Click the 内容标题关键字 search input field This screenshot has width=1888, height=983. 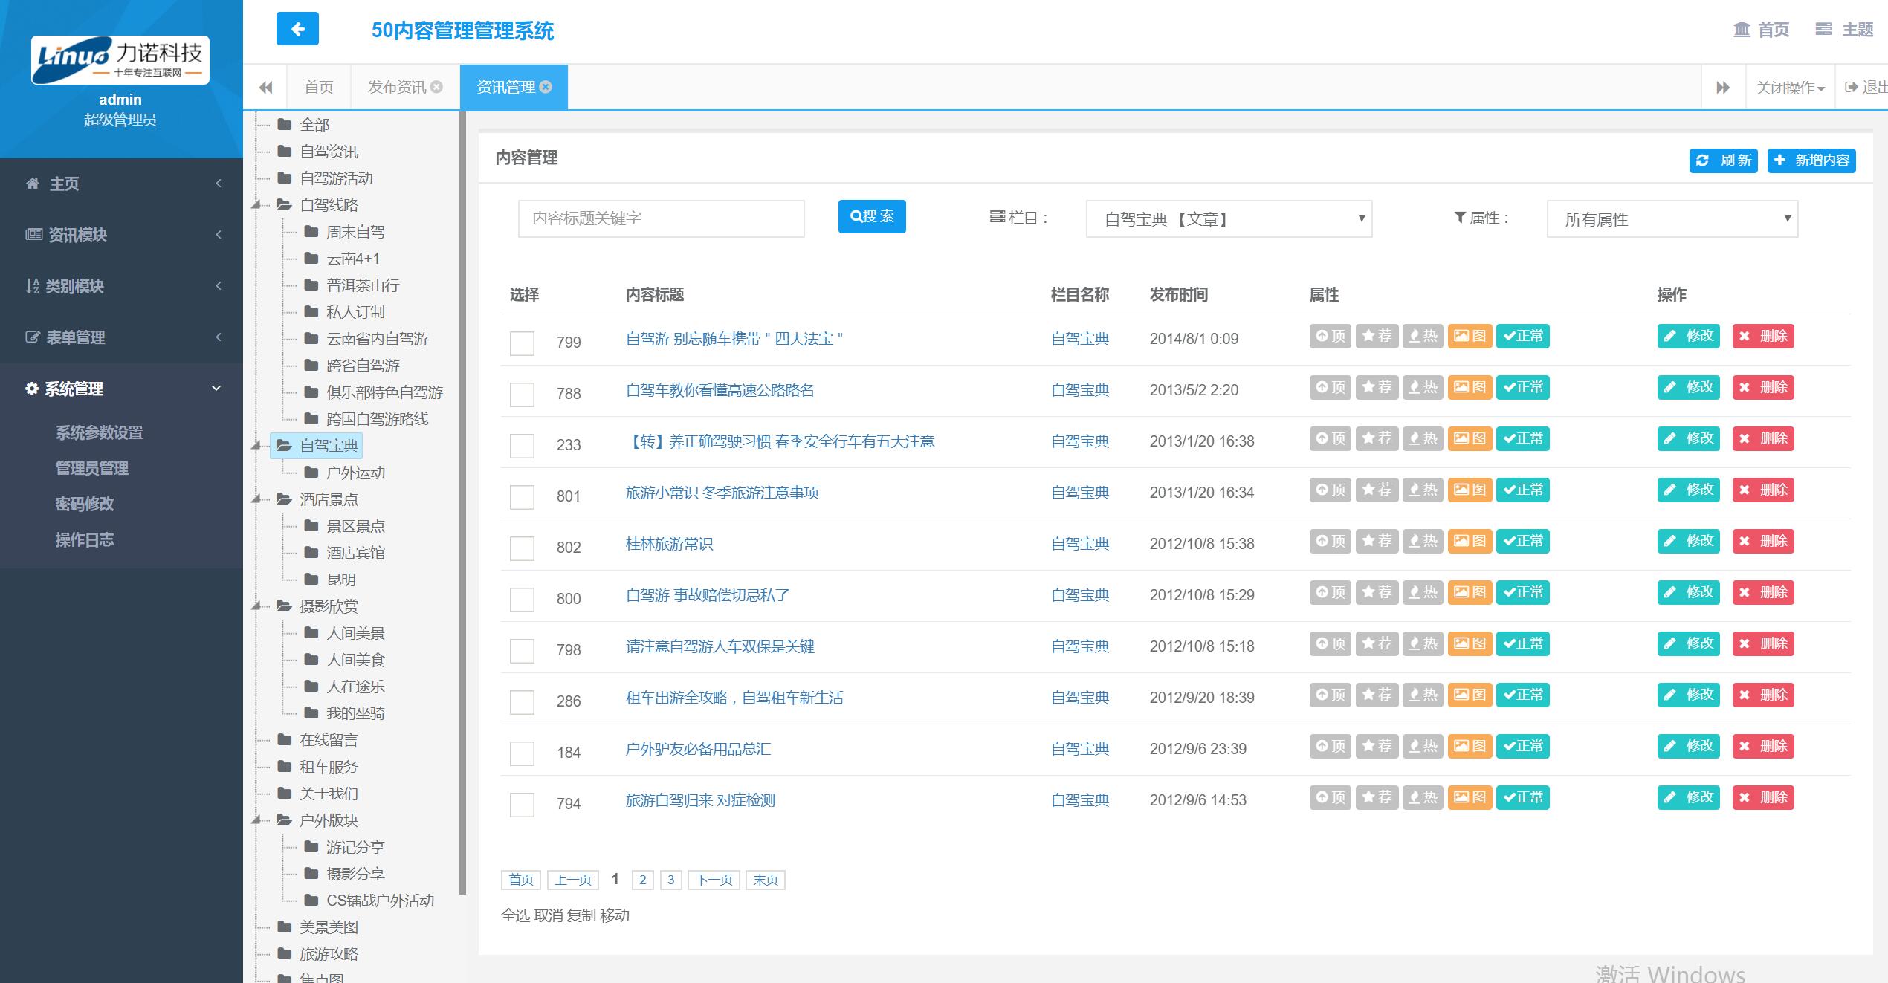(x=661, y=218)
